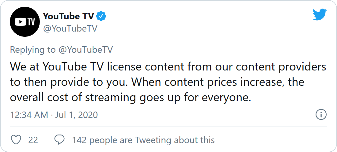
Task: Click the reply speech bubble icon
Action: 59,140
